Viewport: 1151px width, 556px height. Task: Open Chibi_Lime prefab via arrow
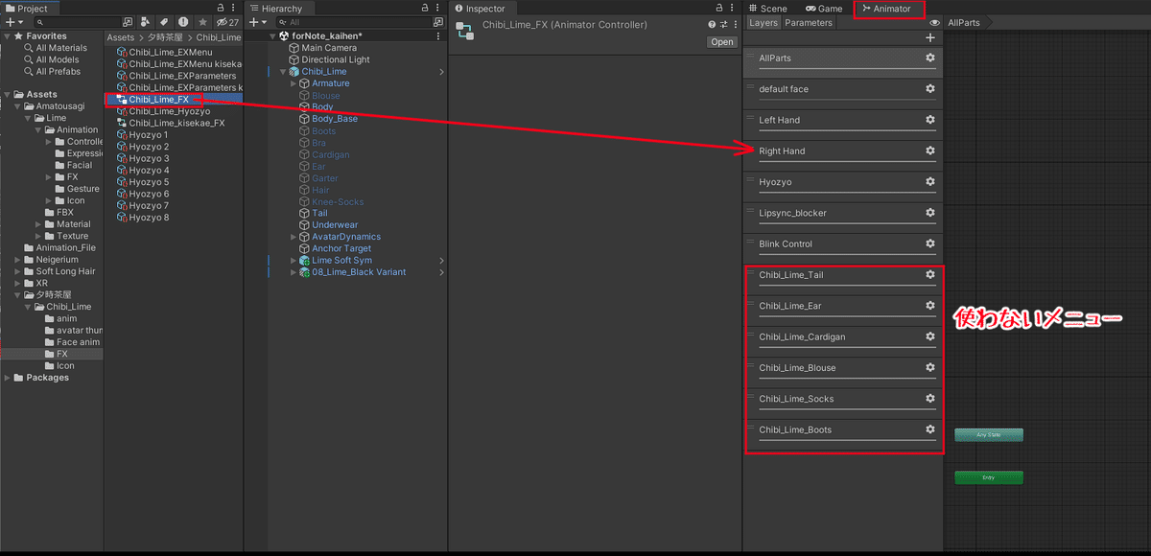tap(441, 72)
